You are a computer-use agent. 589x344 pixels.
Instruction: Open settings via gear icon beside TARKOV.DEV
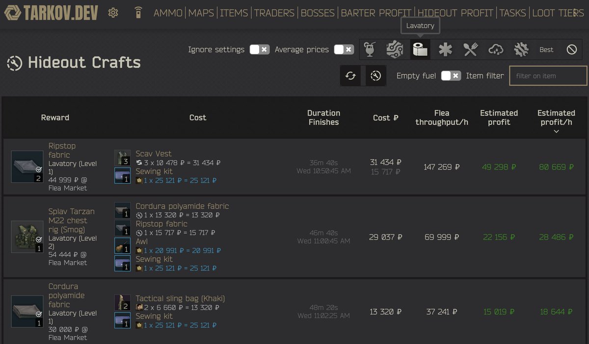(113, 13)
